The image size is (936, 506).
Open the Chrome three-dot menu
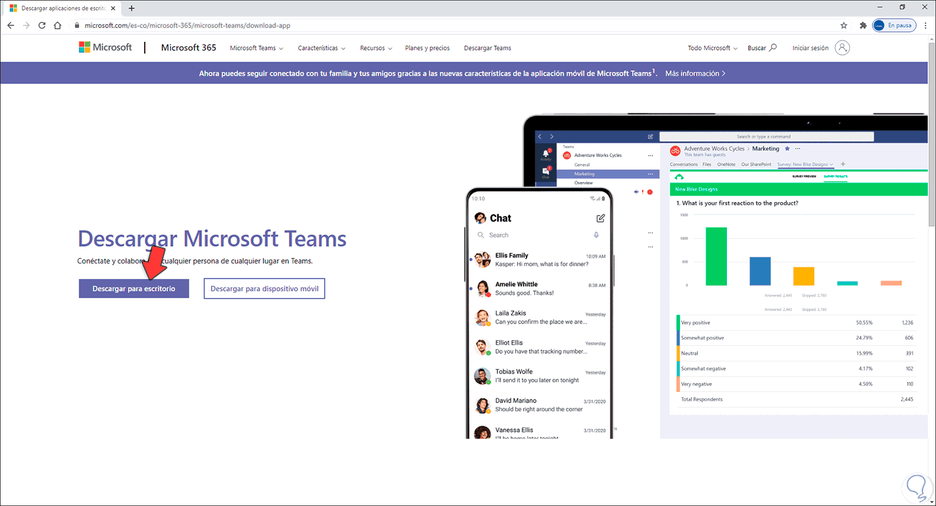[925, 26]
